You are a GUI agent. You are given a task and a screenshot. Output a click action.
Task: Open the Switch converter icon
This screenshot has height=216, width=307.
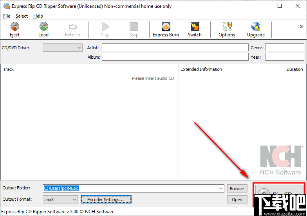point(195,27)
